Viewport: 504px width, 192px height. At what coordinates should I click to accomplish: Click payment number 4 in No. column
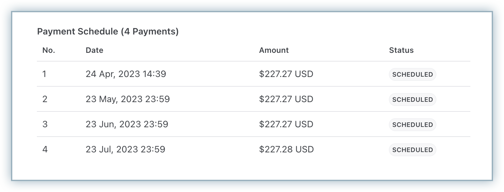[x=45, y=149]
